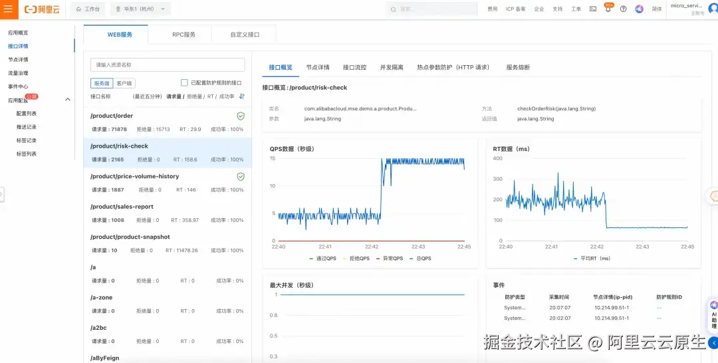Image resolution: width=718 pixels, height=363 pixels.
Task: Open the ICP 备案 menu
Action: coord(516,9)
